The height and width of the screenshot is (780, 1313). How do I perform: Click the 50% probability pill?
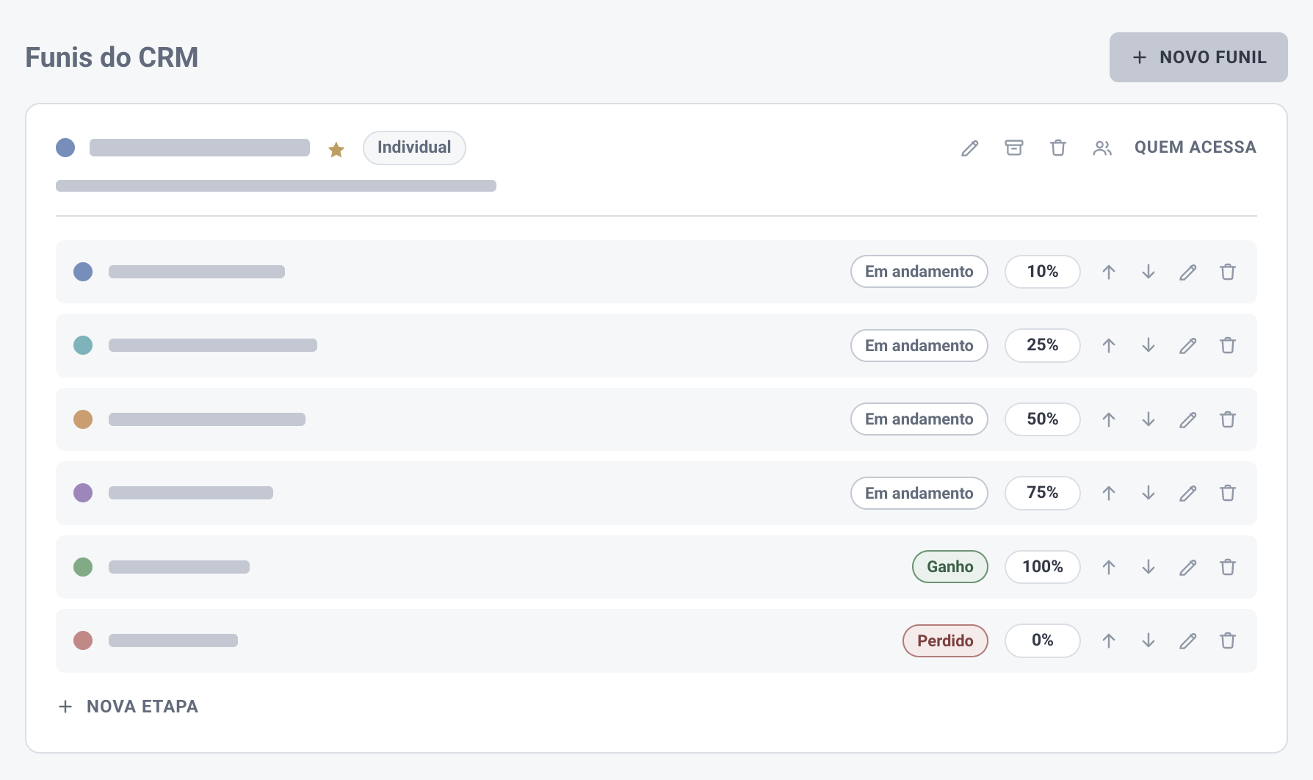1042,419
